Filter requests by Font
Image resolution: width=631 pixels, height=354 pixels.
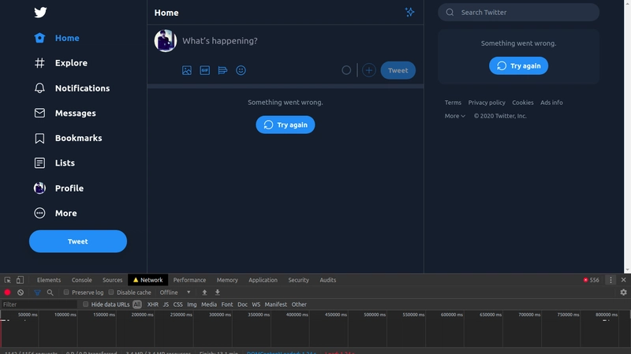coord(227,304)
